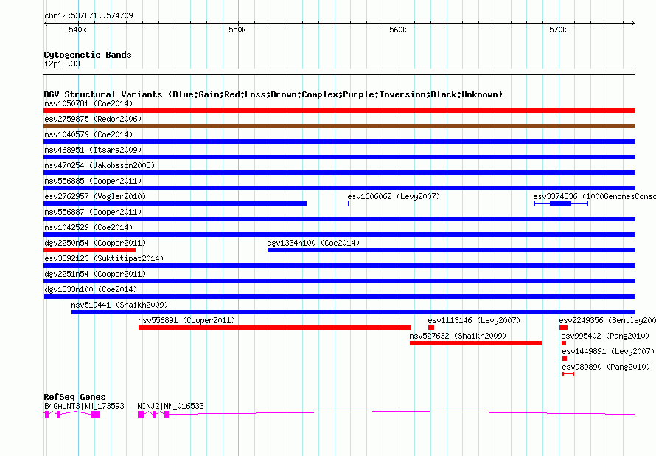Click the long red bar under nsv556891
This screenshot has width=656, height=456.
(x=275, y=328)
